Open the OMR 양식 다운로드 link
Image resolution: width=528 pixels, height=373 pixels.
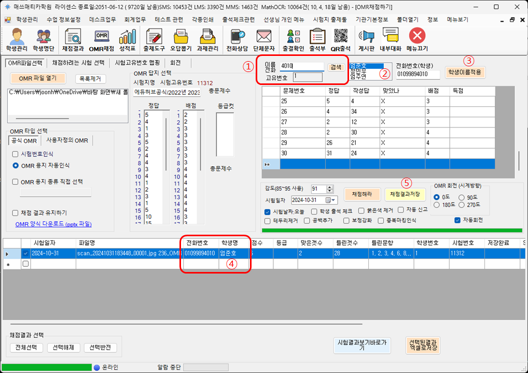tap(53, 224)
